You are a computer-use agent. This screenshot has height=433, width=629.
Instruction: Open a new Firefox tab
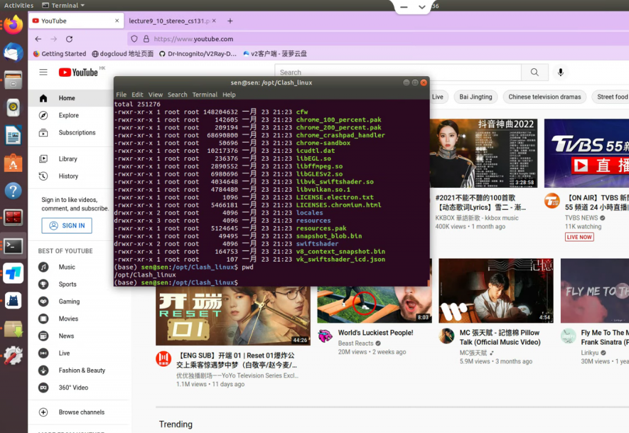pos(230,21)
